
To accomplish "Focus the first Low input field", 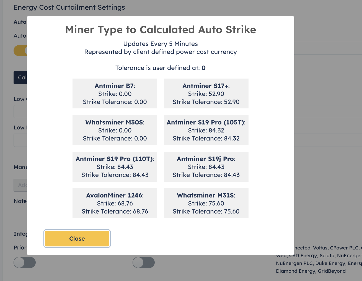I will point(20,112).
